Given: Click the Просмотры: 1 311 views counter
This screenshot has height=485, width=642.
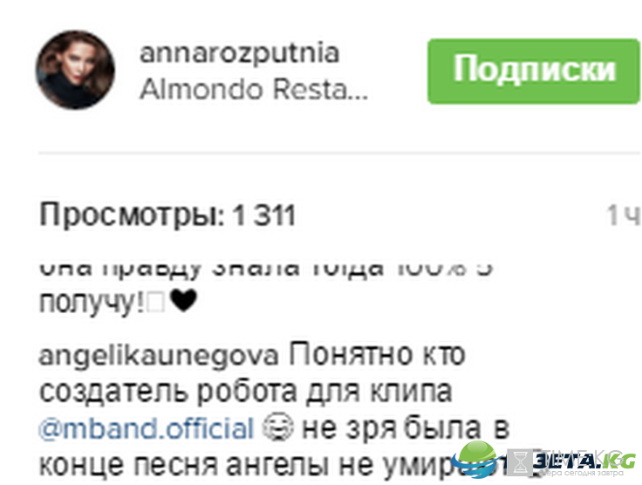Looking at the screenshot, I should click(x=167, y=215).
